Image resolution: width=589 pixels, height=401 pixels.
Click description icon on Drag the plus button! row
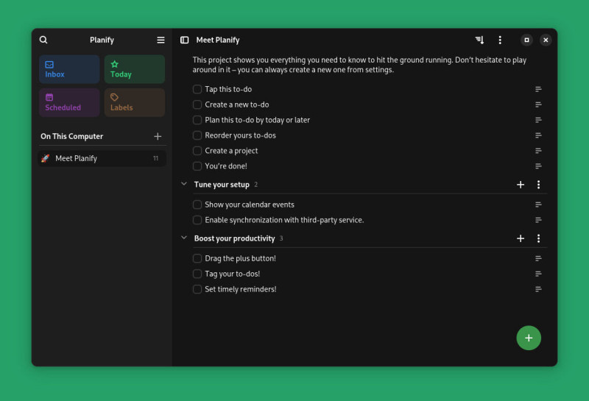tap(538, 259)
